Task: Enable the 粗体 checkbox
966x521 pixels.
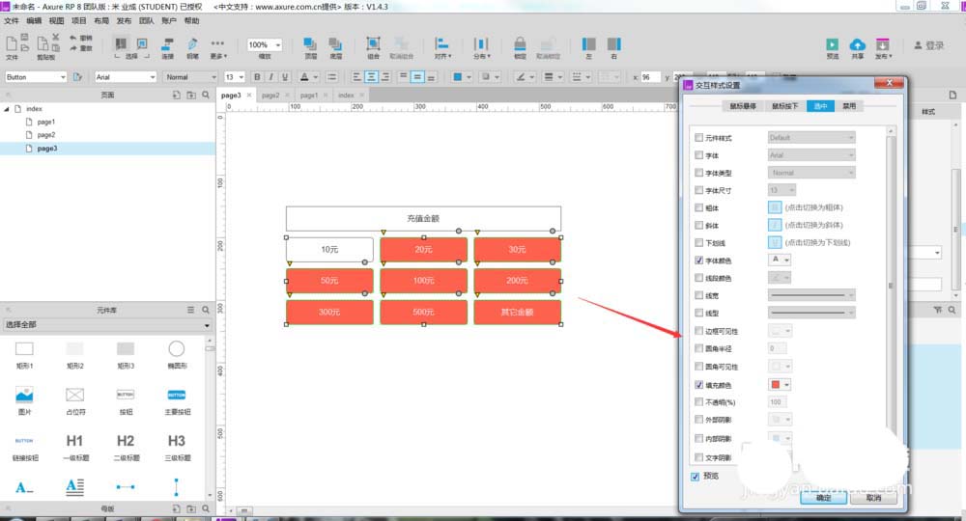Action: 698,207
